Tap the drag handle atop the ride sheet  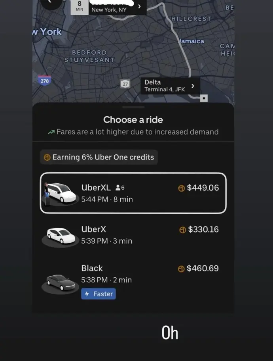pos(133,107)
